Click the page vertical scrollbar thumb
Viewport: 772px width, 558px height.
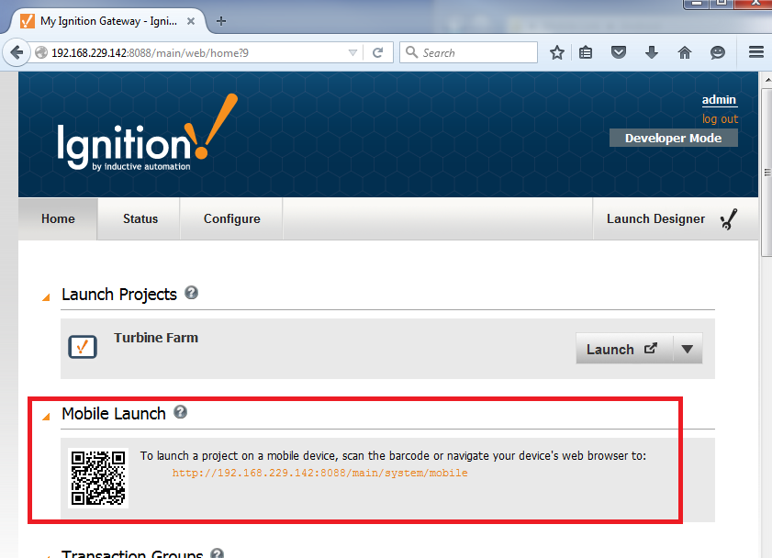tap(766, 173)
